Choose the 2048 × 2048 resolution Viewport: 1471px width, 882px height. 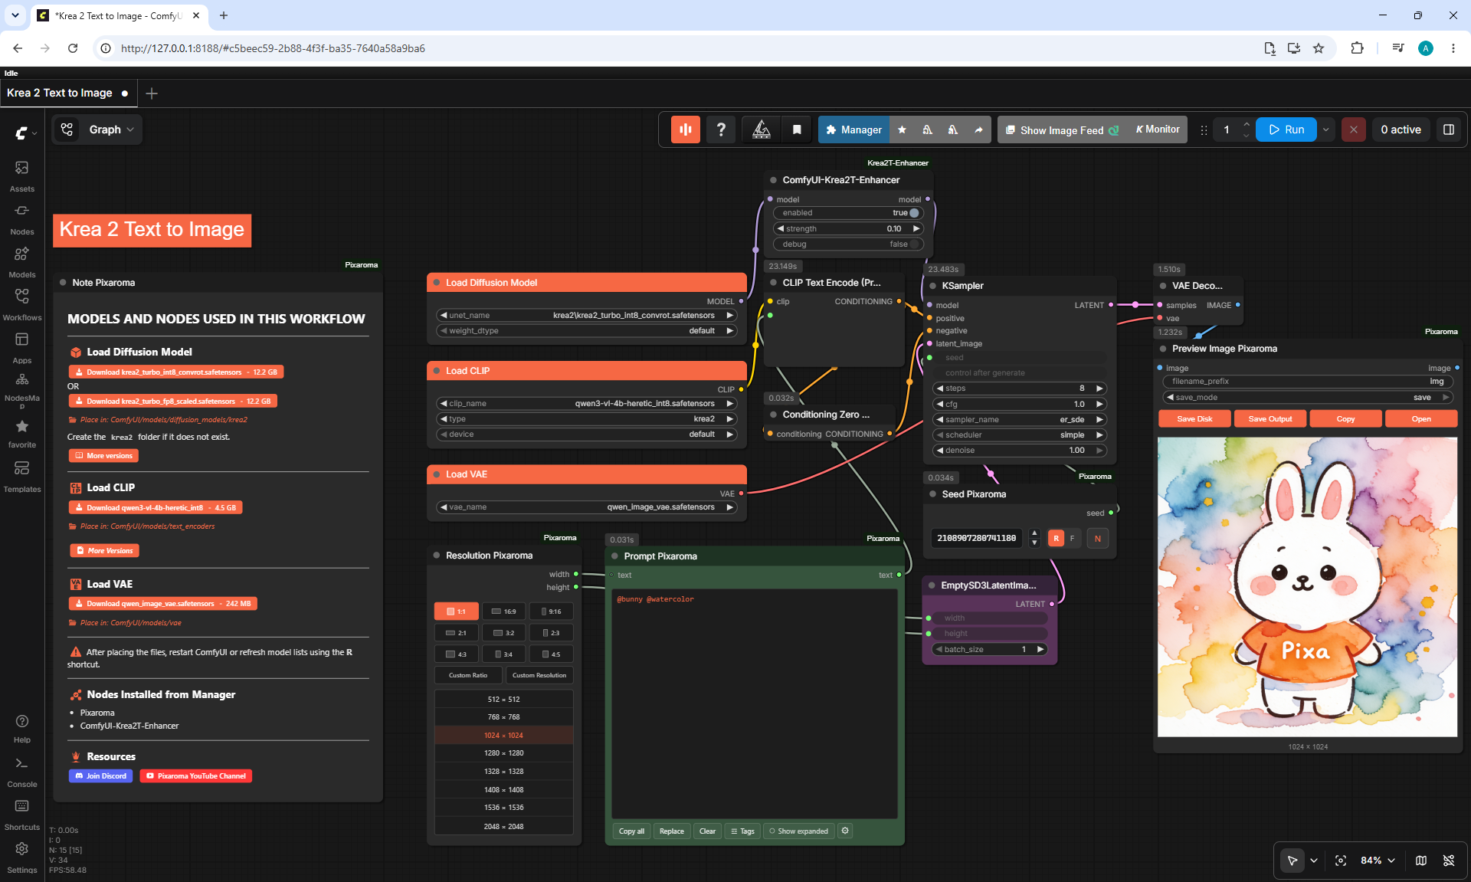503,826
